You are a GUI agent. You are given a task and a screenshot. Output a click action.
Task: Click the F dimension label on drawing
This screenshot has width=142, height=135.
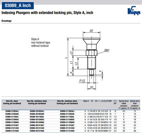click(x=101, y=71)
